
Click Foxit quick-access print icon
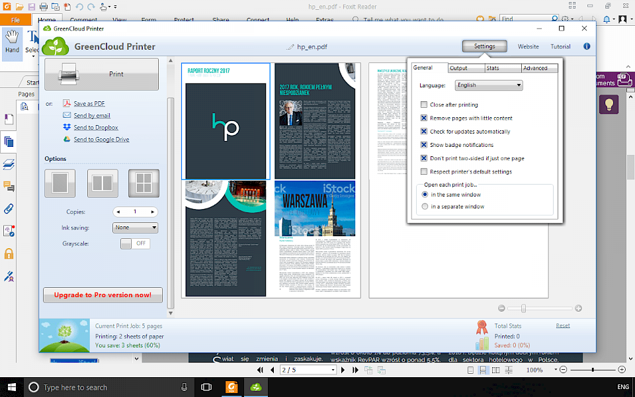tap(44, 7)
